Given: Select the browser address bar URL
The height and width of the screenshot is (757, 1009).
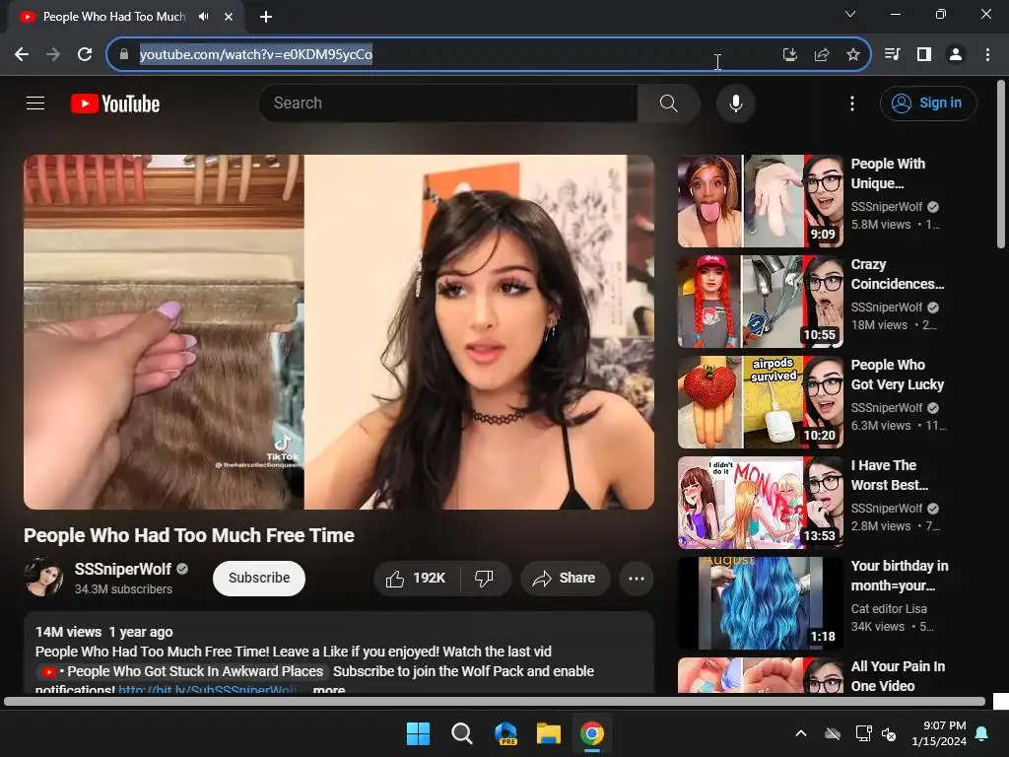Looking at the screenshot, I should click(x=256, y=54).
